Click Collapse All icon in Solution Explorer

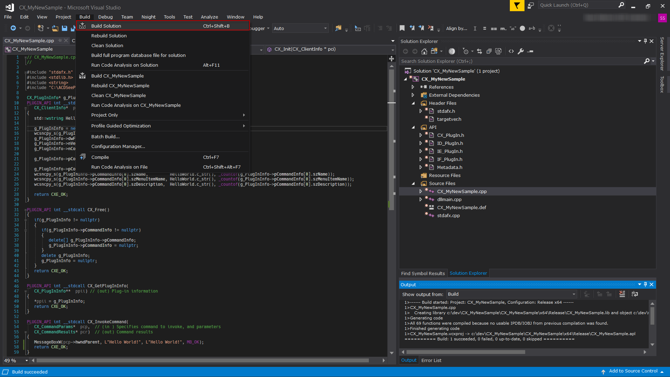(489, 51)
